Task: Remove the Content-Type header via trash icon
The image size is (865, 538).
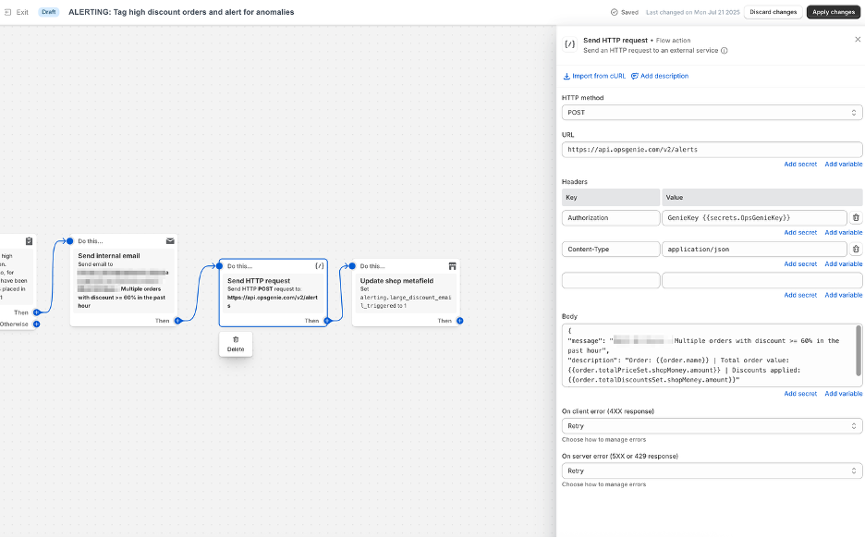Action: coord(856,249)
